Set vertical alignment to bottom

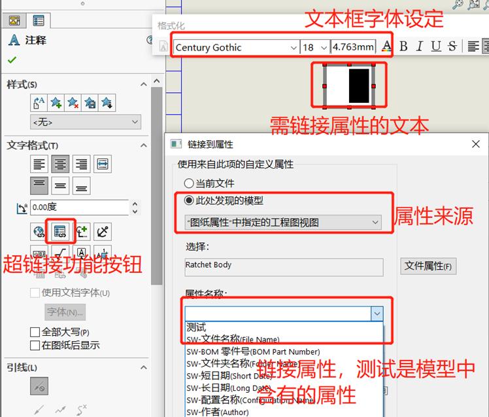pos(82,185)
